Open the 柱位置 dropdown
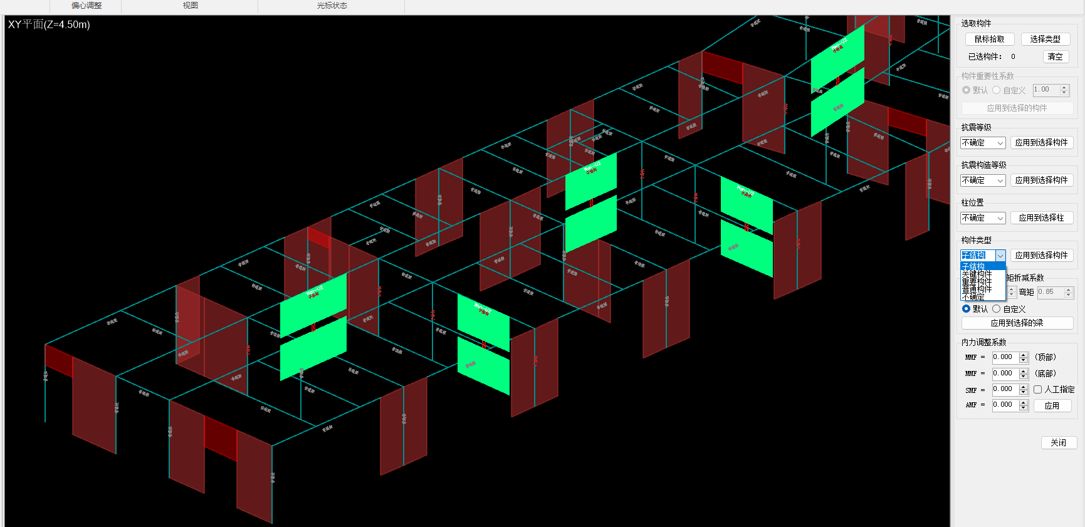This screenshot has width=1085, height=527. pyautogui.click(x=983, y=218)
